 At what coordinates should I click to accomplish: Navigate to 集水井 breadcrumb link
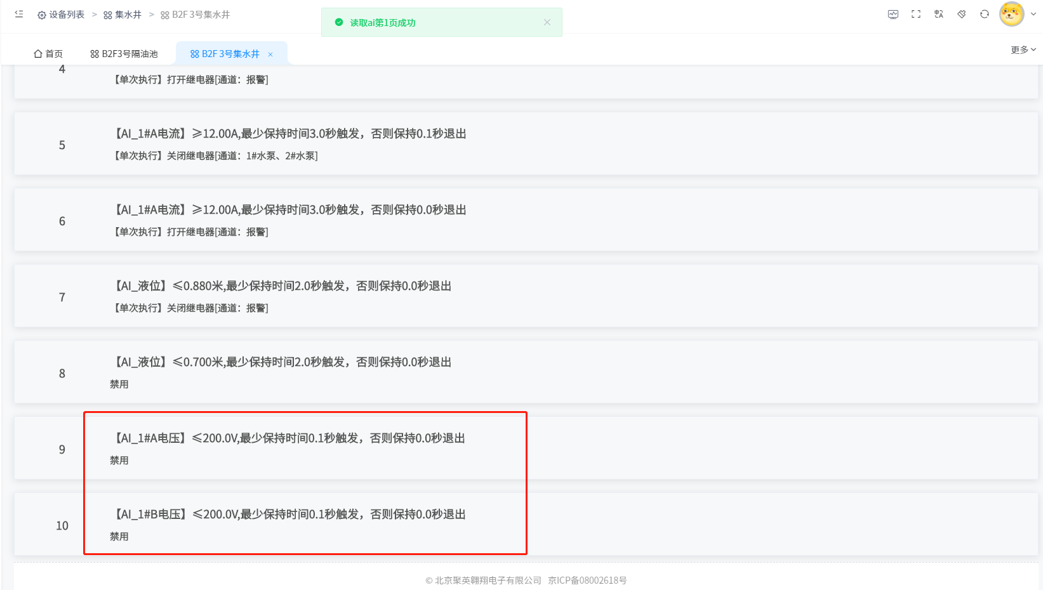pos(123,15)
